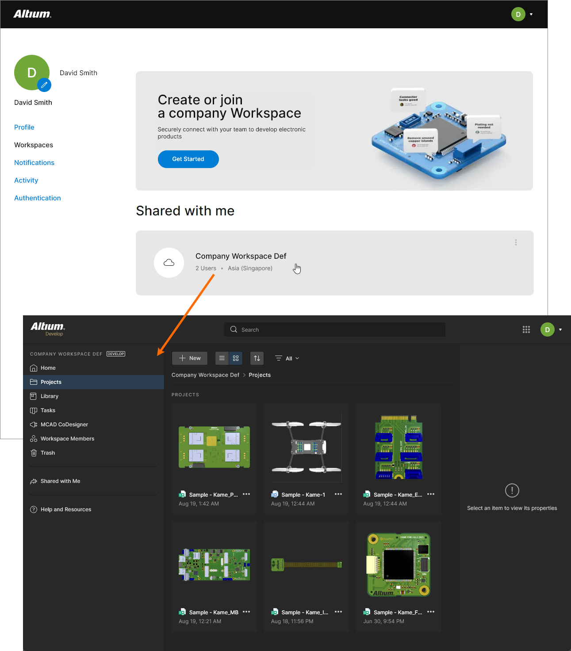Select Projects in workspace sidebar
Screen dimensions: 571x651
click(x=93, y=382)
